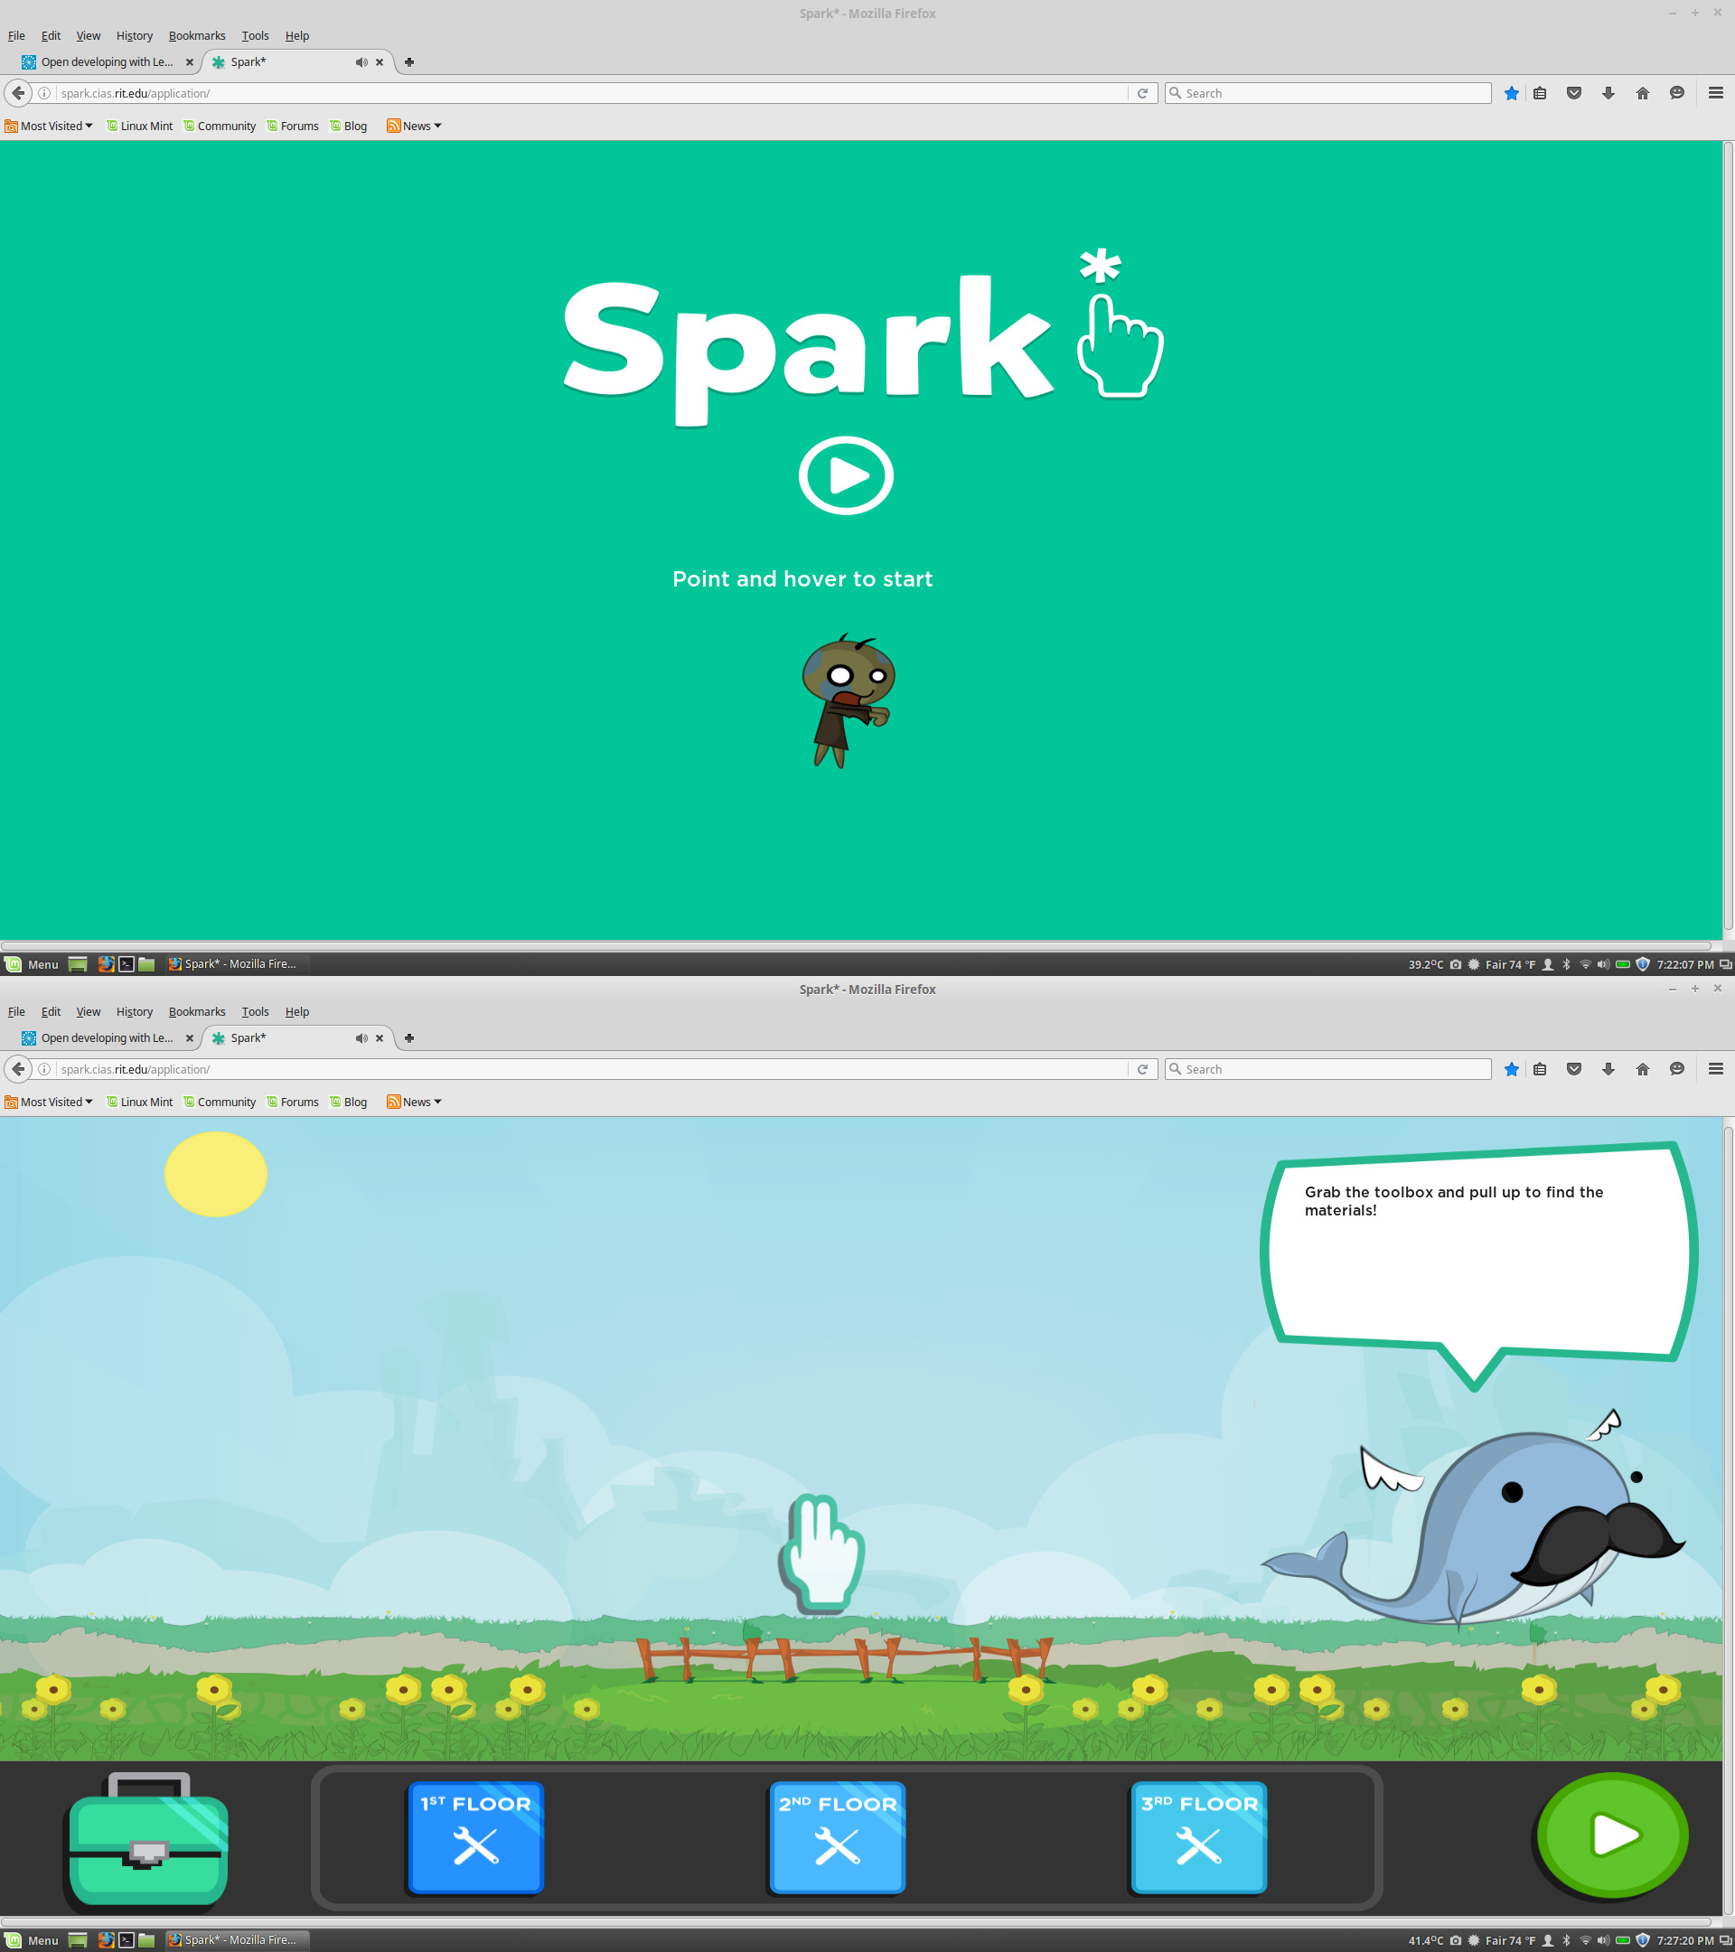
Task: Open the History menu in the title-page window
Action: coord(135,35)
